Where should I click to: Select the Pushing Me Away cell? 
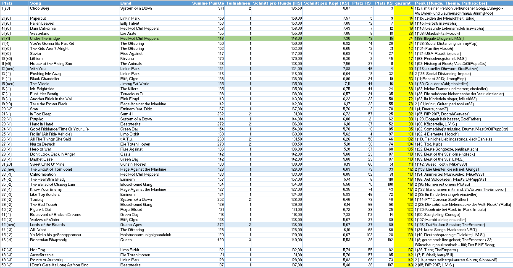74,74
